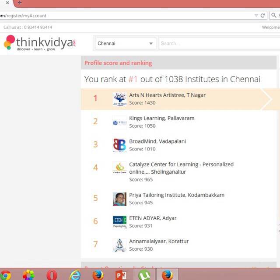The height and width of the screenshot is (280, 280).
Task: Expand the Chennai city dropdown
Action: pyautogui.click(x=126, y=43)
